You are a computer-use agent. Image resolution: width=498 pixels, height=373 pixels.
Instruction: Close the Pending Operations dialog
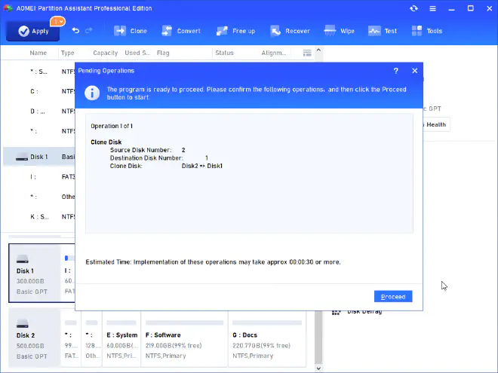414,70
